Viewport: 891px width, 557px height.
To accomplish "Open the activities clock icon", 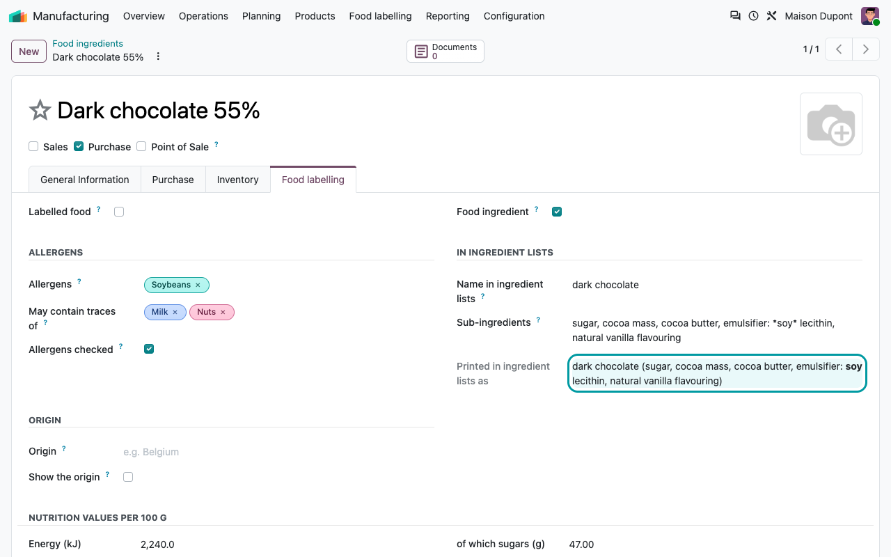I will (753, 16).
